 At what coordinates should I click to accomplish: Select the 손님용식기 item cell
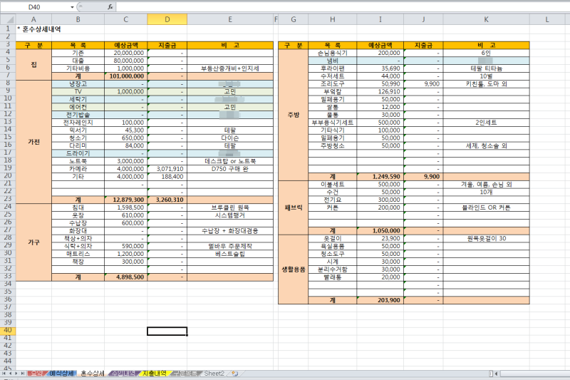point(332,53)
